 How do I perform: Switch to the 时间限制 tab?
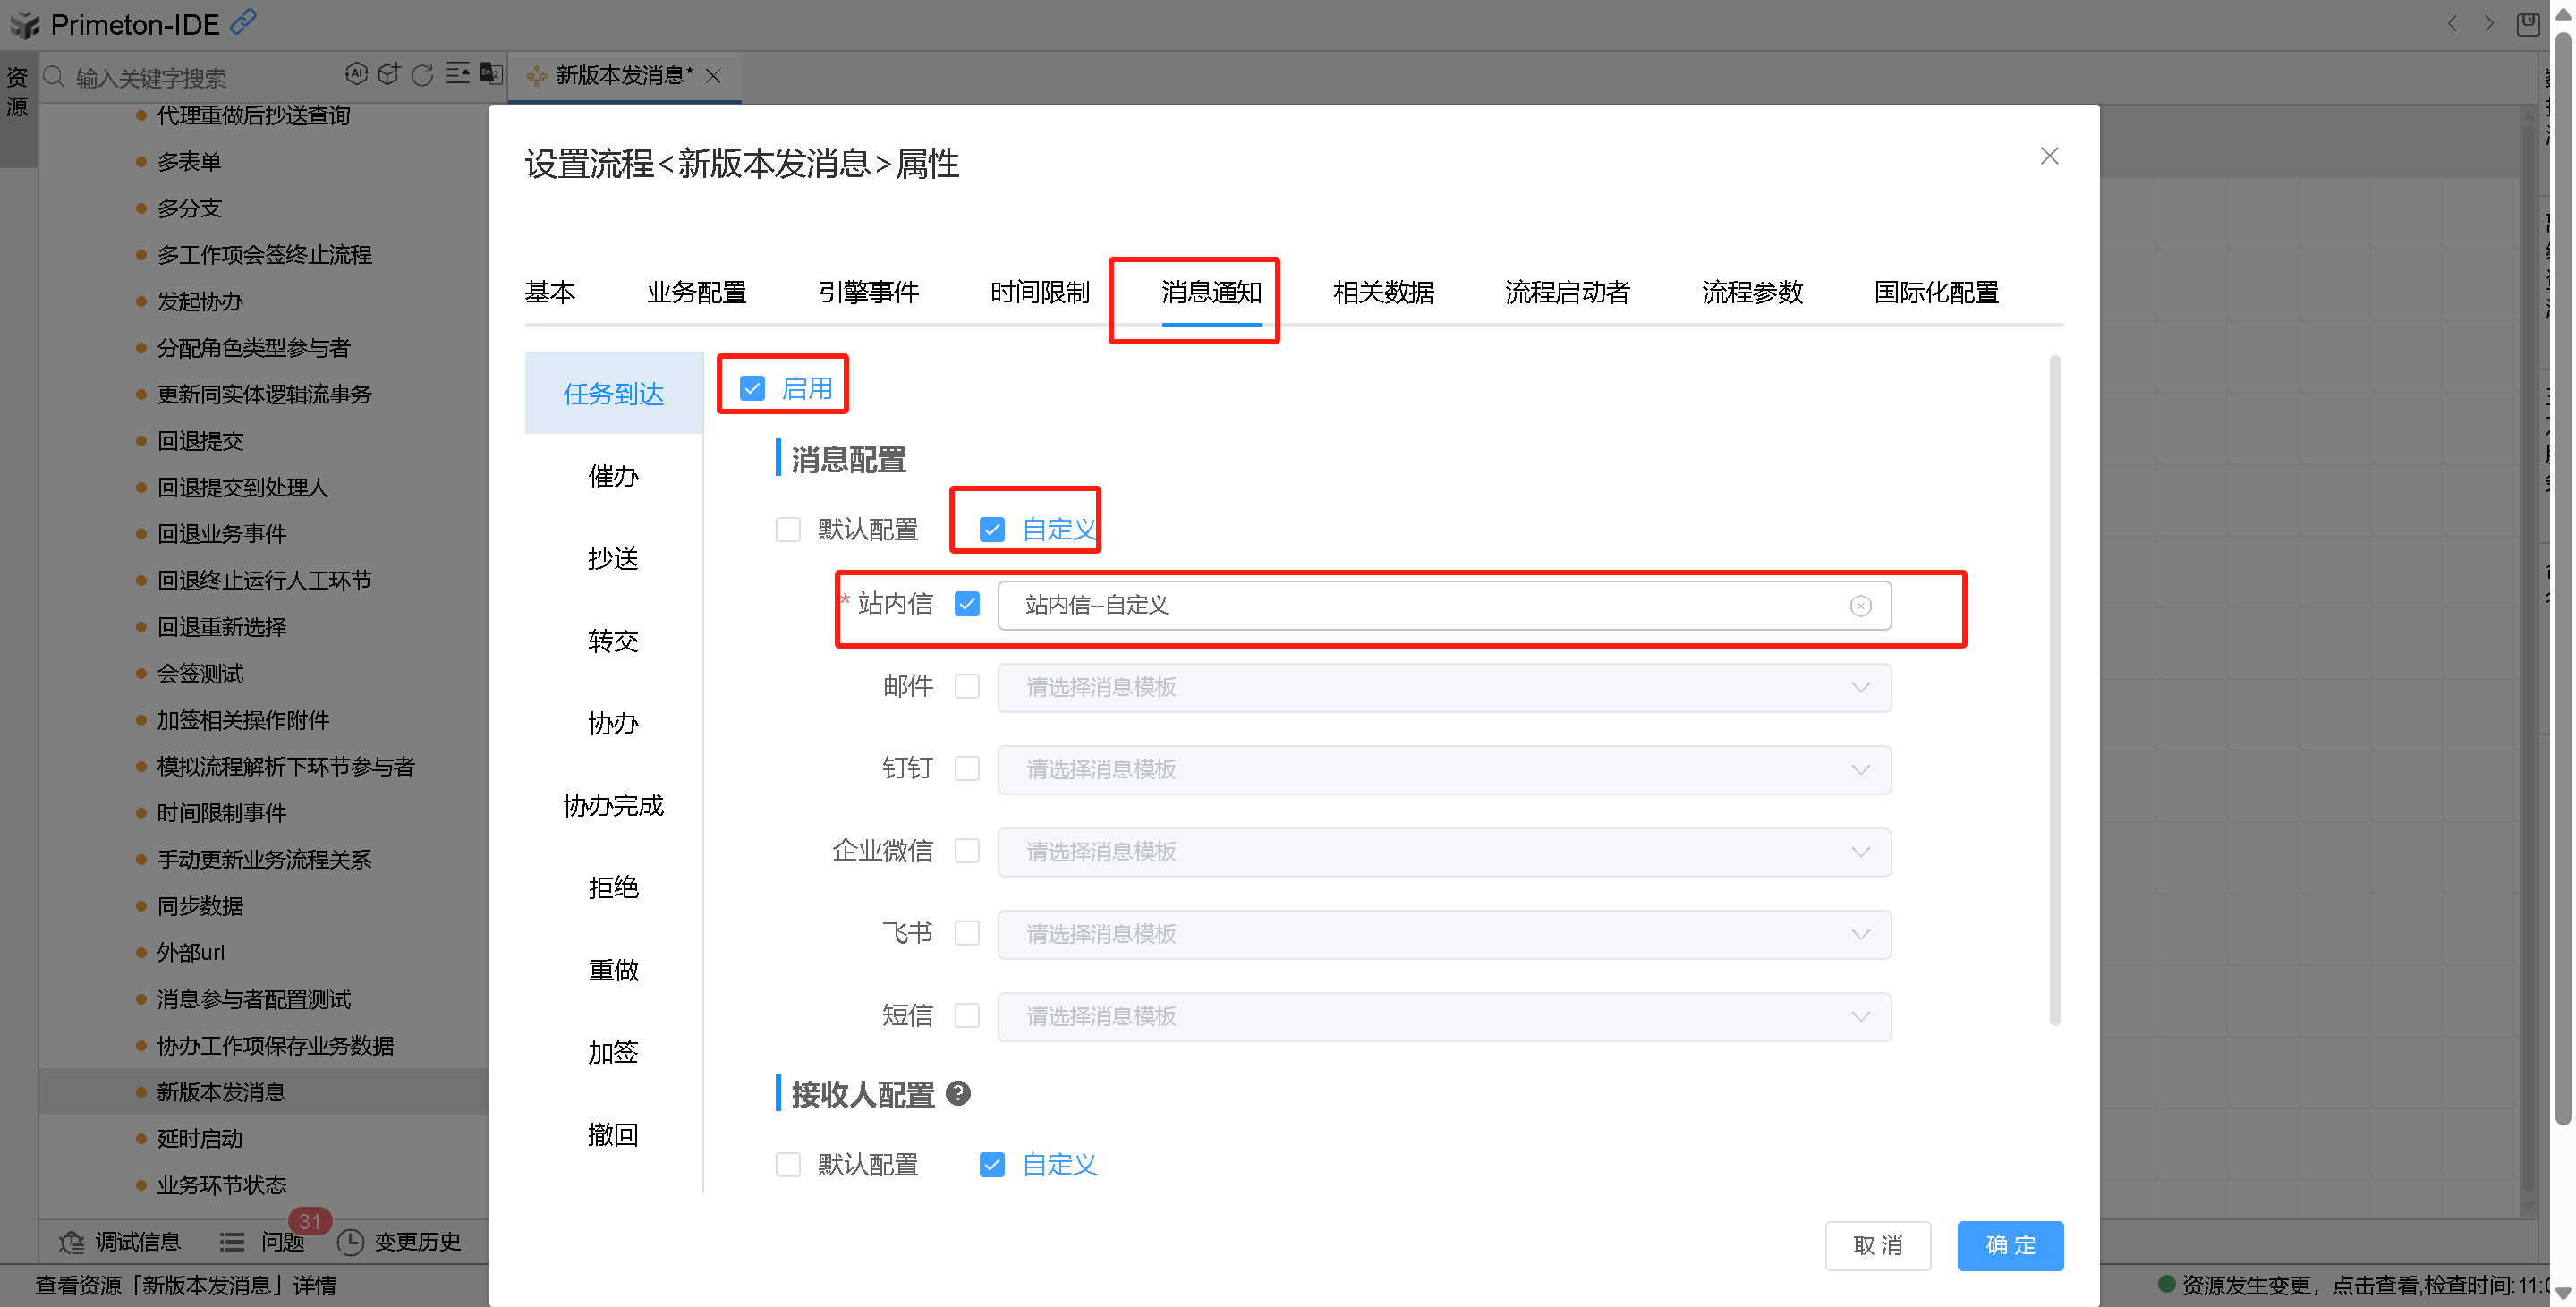click(x=1039, y=292)
